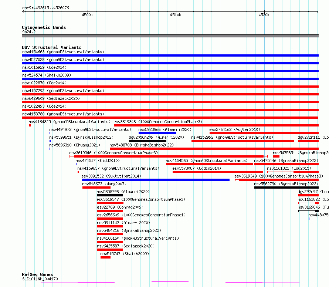Click nsv5858796 (Almarri2020) label

(123, 192)
